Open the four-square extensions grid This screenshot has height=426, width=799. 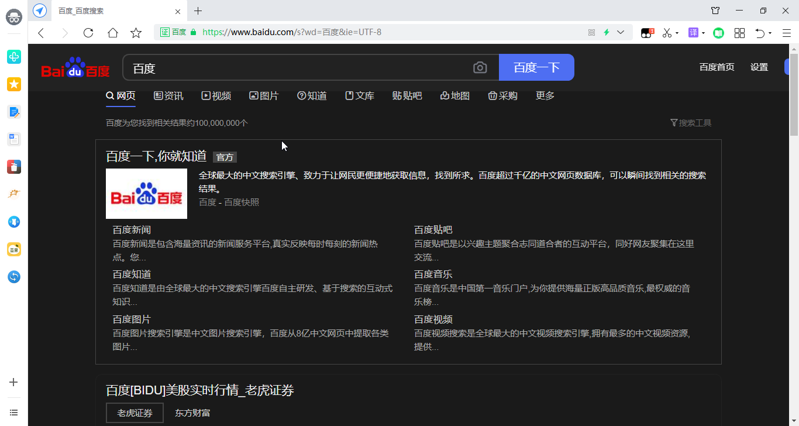[x=739, y=33]
